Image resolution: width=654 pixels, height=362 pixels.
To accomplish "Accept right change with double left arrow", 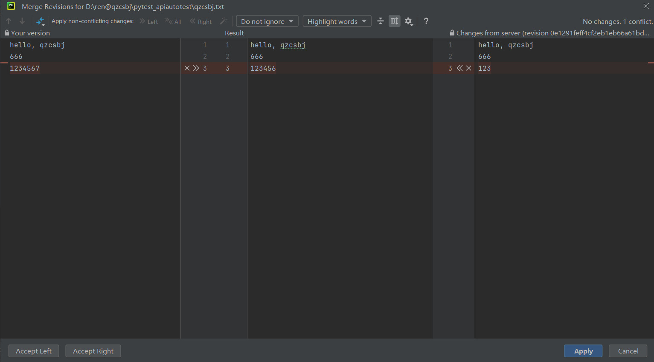I will pyautogui.click(x=459, y=68).
